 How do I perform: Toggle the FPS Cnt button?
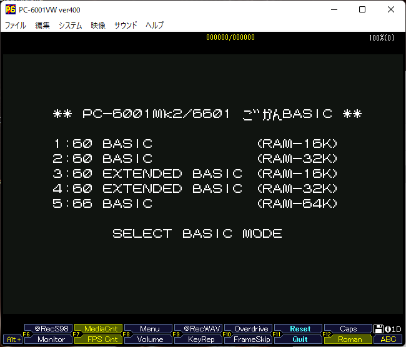point(99,340)
